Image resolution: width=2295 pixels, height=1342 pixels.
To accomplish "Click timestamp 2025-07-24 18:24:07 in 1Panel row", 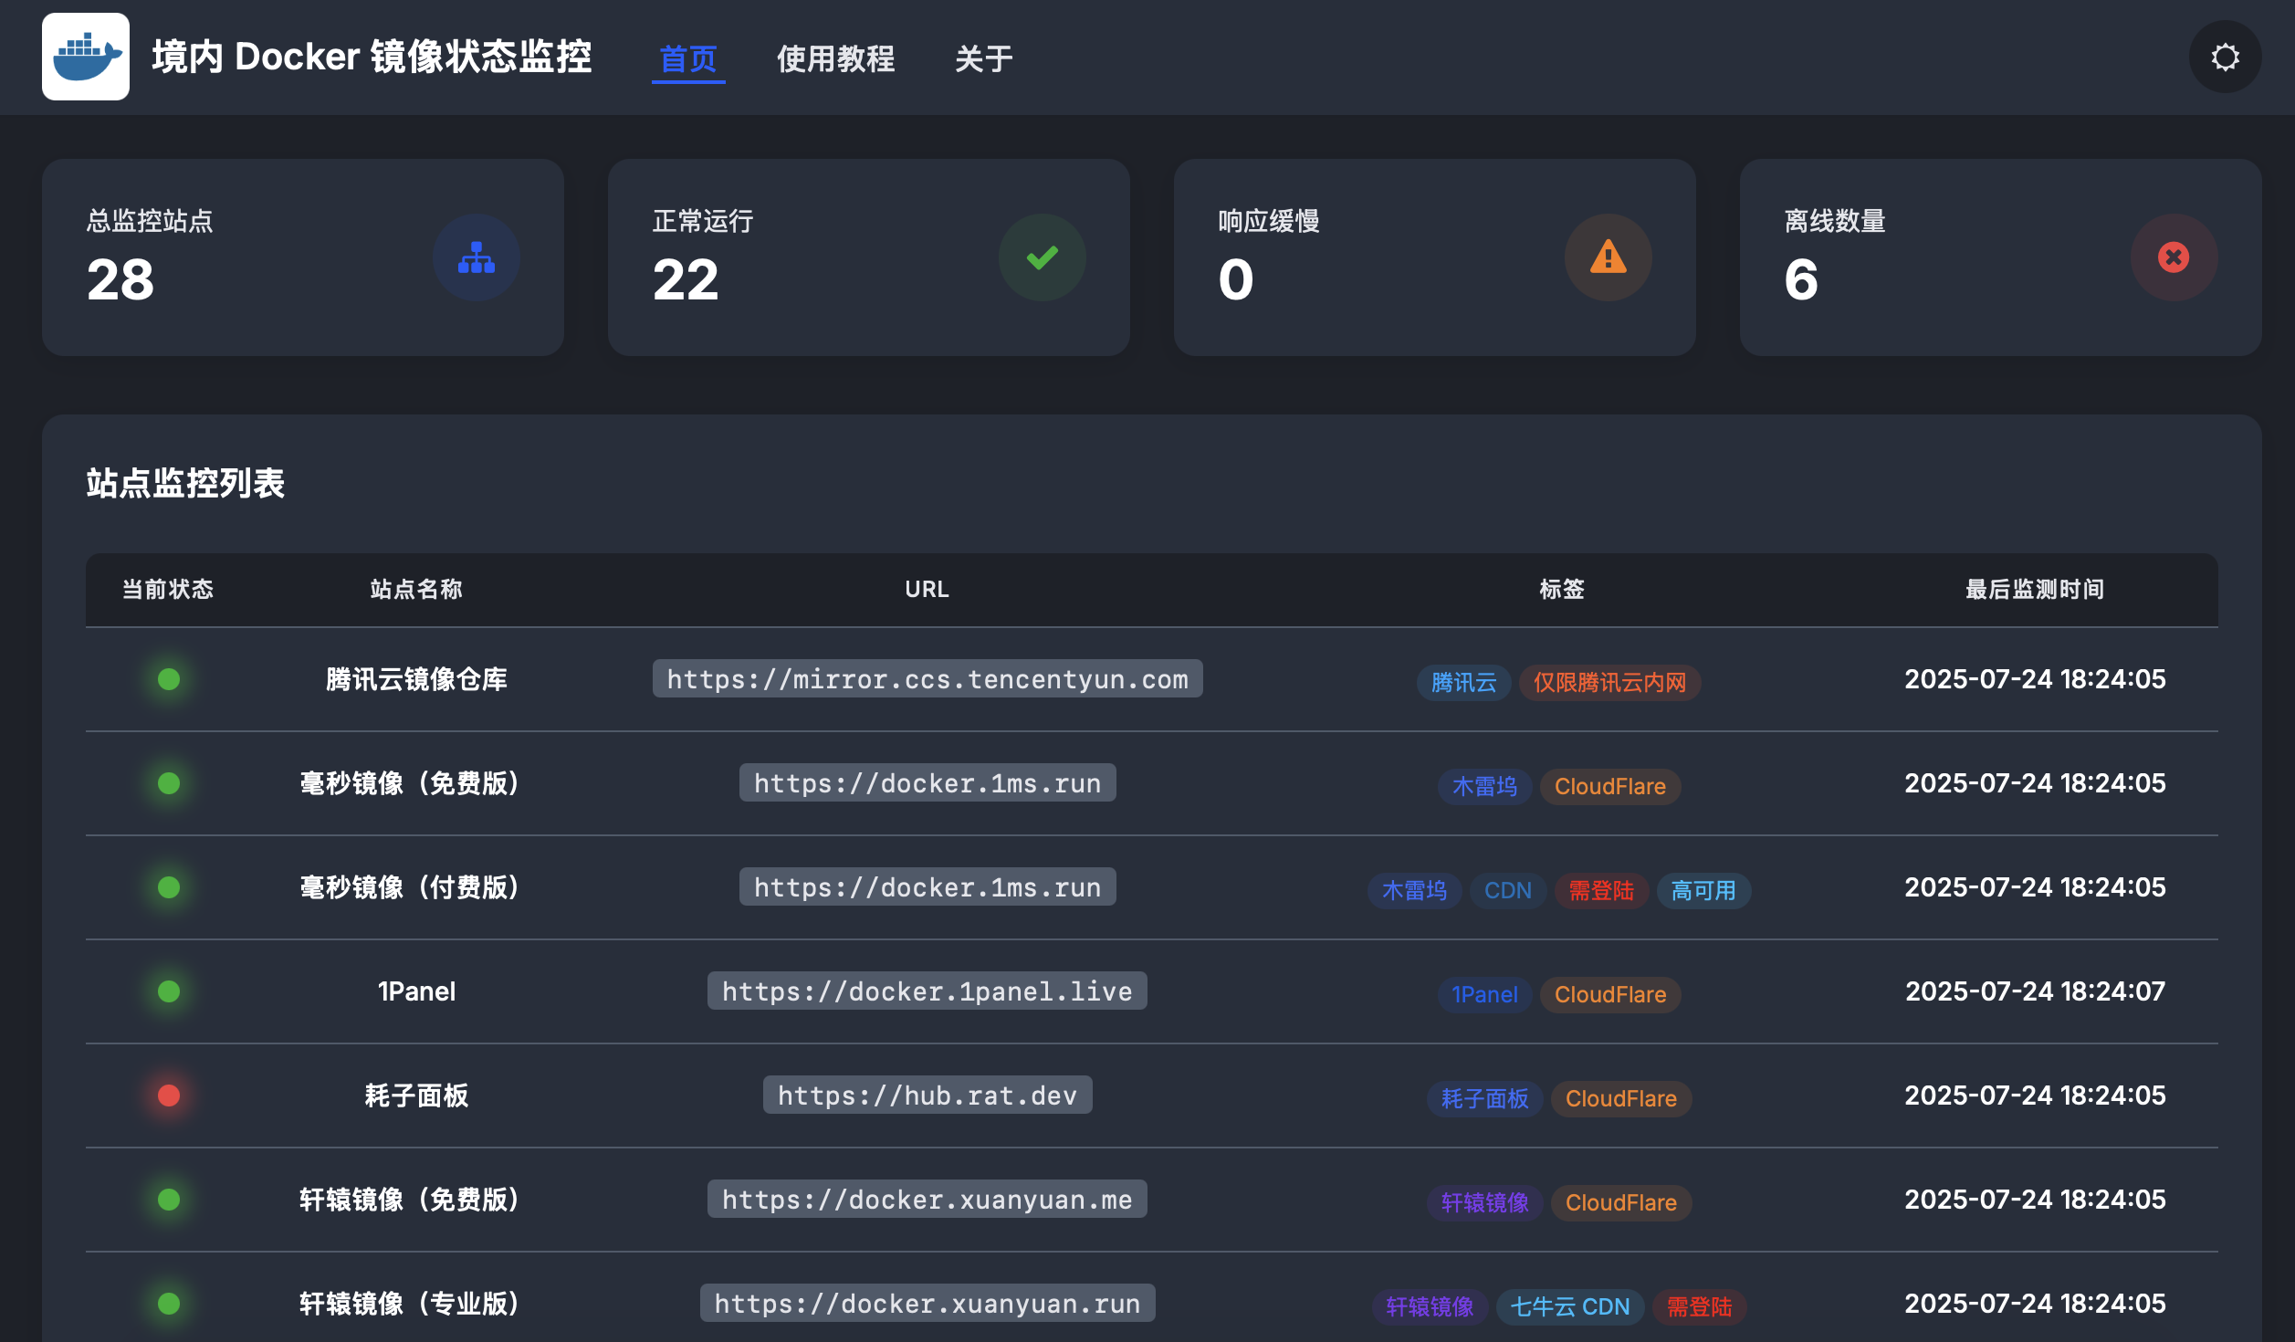I will click(x=2035, y=991).
